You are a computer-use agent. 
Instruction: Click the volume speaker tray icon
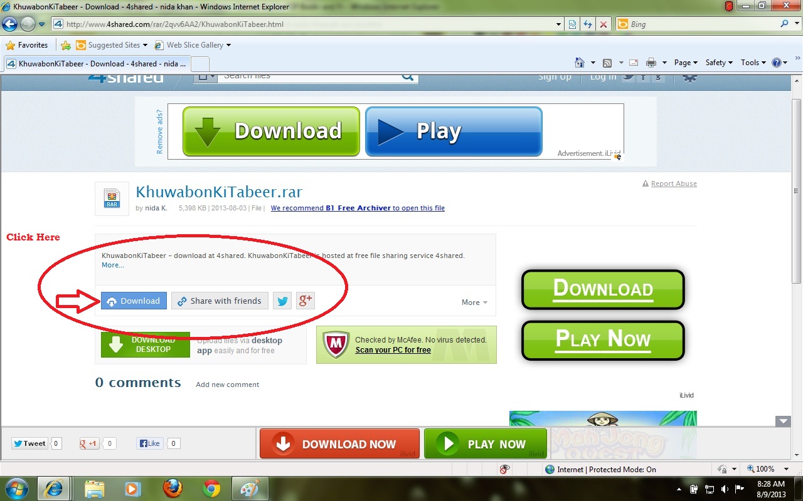(725, 489)
